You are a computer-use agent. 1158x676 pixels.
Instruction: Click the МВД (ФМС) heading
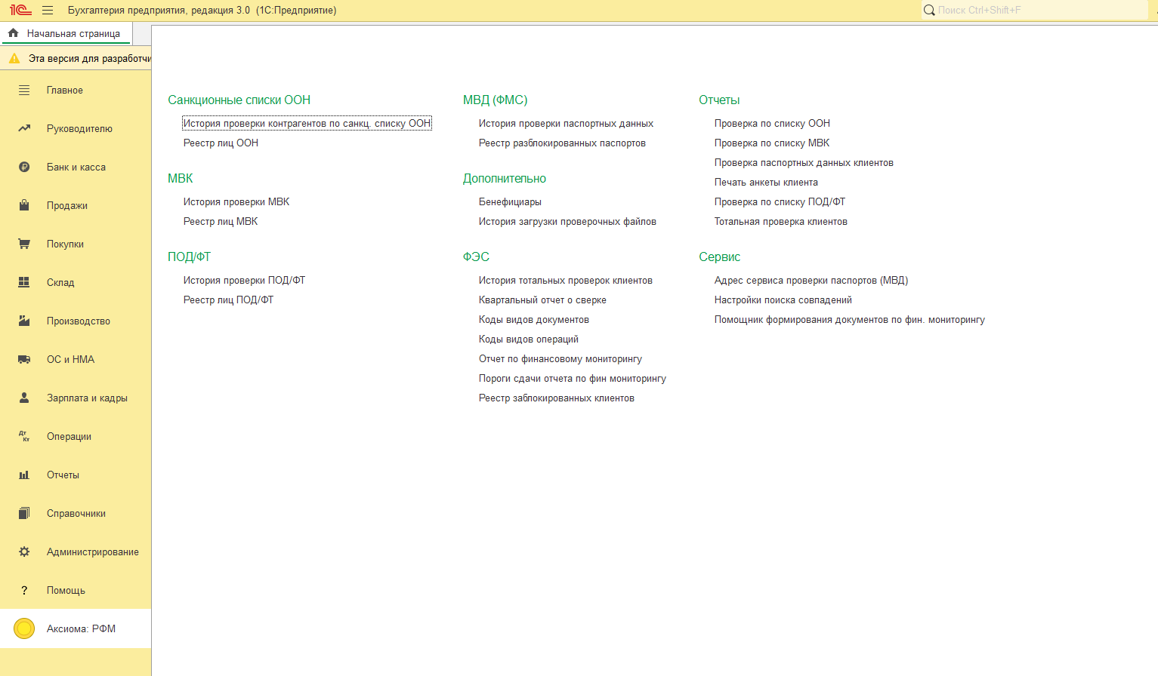[x=495, y=100]
